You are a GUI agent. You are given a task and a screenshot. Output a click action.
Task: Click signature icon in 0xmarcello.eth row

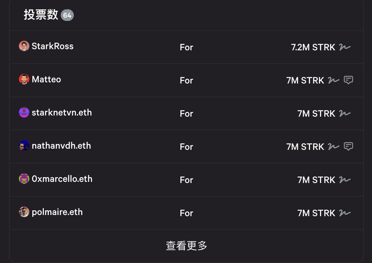(x=345, y=180)
